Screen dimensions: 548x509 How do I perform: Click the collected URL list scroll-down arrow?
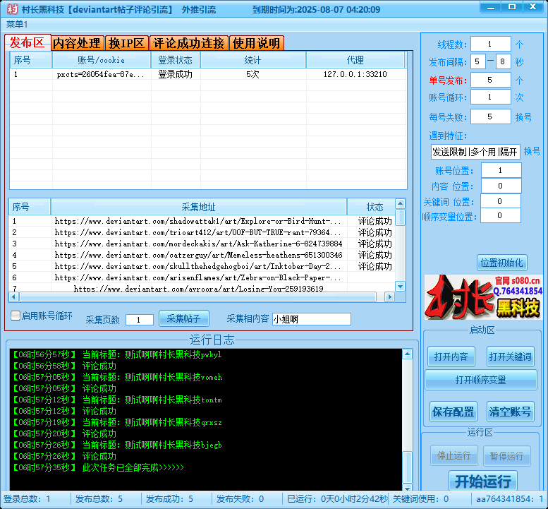(401, 287)
